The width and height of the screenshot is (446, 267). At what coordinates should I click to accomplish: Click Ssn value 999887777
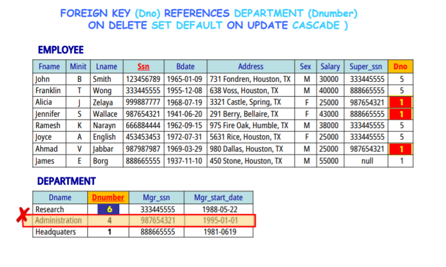click(x=143, y=102)
